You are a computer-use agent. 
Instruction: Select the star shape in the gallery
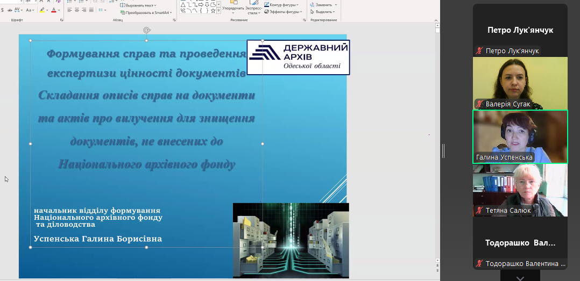click(213, 10)
